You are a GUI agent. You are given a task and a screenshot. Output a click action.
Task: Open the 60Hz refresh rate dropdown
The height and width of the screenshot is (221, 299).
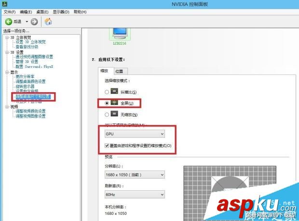tap(135, 195)
